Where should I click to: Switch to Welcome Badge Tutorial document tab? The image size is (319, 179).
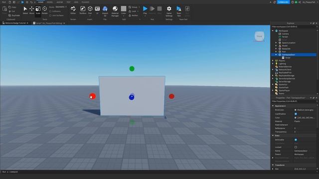point(15,23)
